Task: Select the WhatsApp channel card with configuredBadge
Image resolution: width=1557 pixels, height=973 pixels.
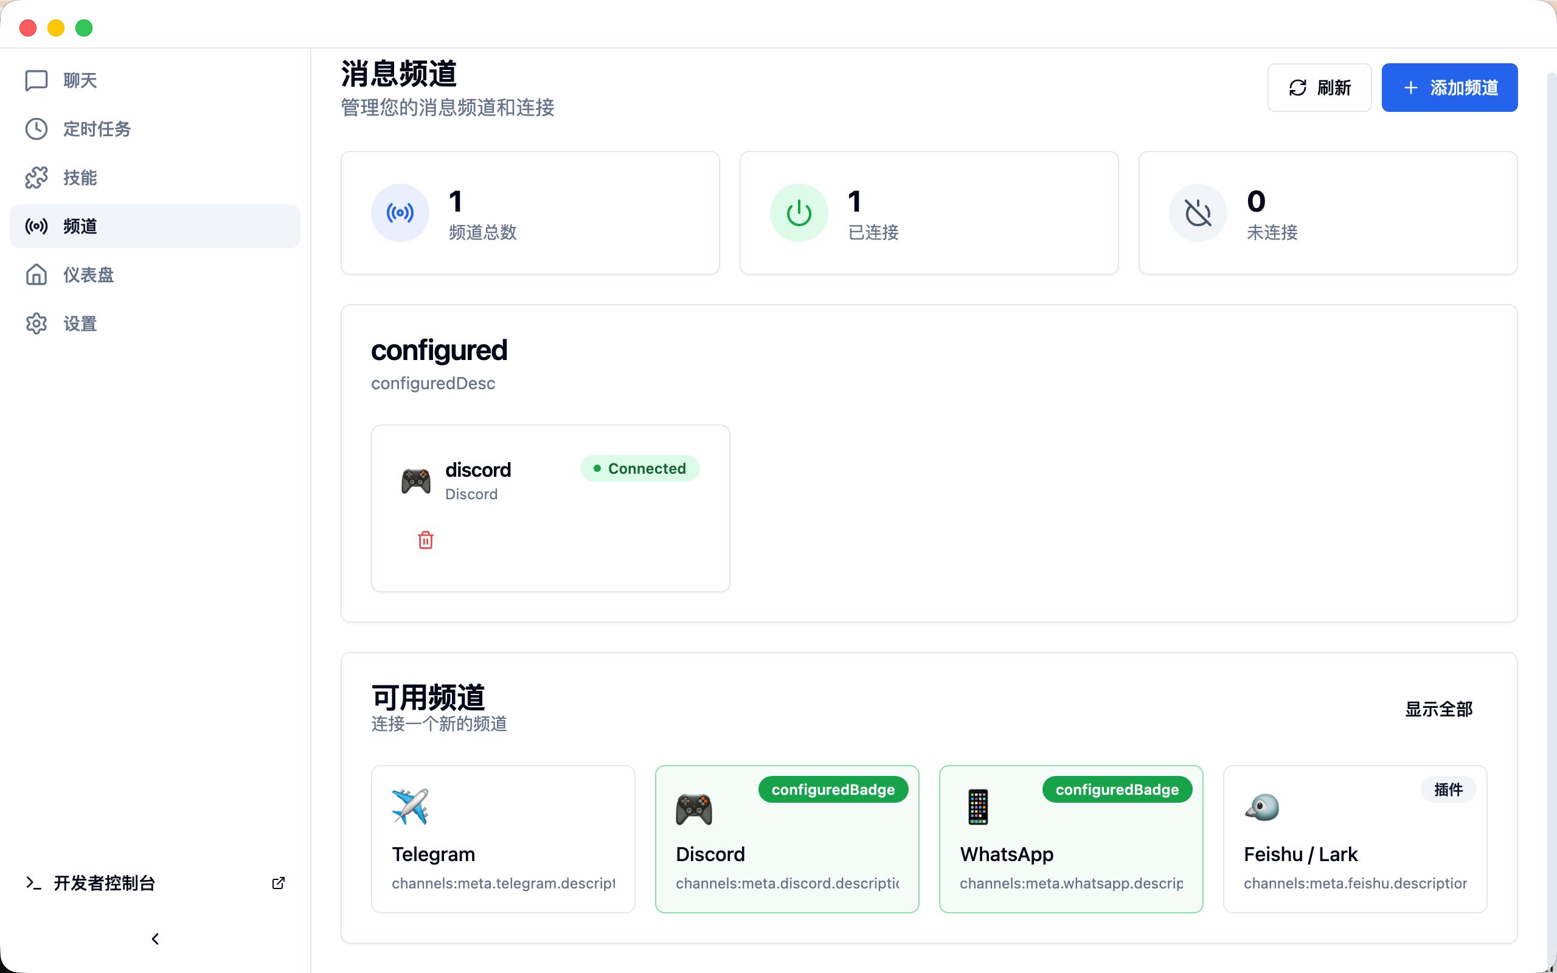Action: tap(1070, 839)
